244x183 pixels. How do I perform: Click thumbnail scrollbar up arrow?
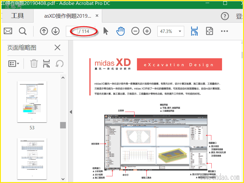[x=63, y=78]
